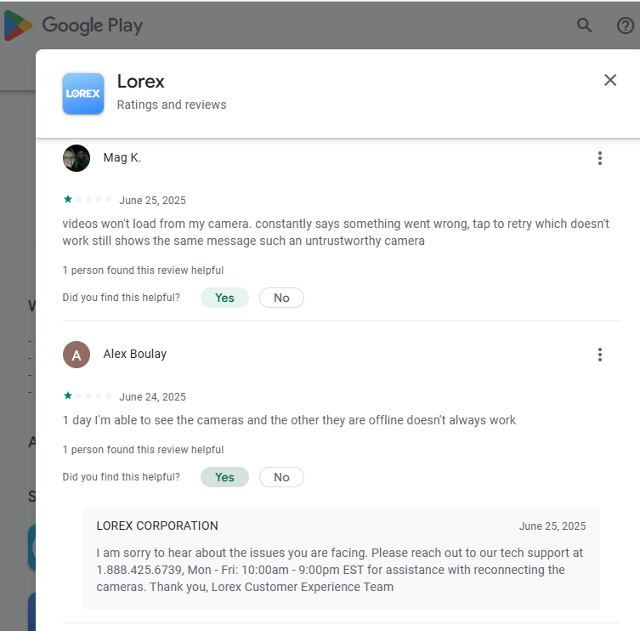Image resolution: width=640 pixels, height=631 pixels.
Task: Open the search magnifier icon
Action: [x=584, y=26]
